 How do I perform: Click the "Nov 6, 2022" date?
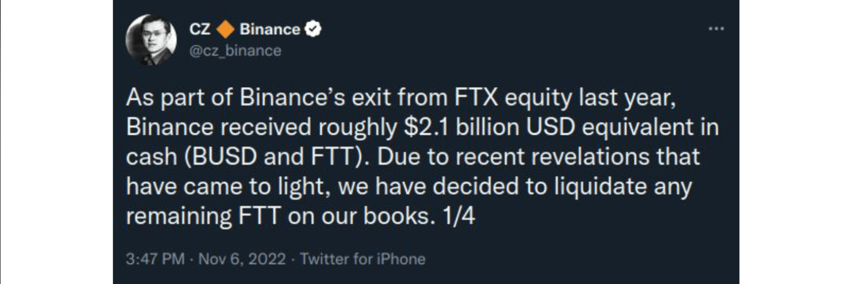pos(242,259)
